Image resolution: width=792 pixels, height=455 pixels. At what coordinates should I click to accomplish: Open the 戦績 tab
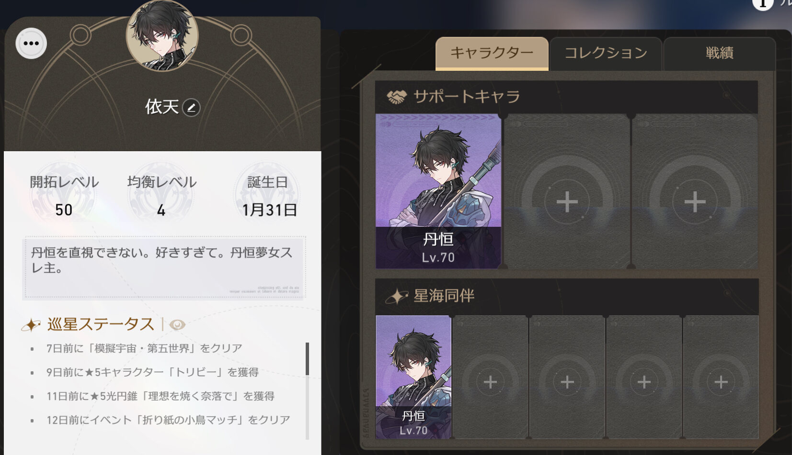(719, 53)
